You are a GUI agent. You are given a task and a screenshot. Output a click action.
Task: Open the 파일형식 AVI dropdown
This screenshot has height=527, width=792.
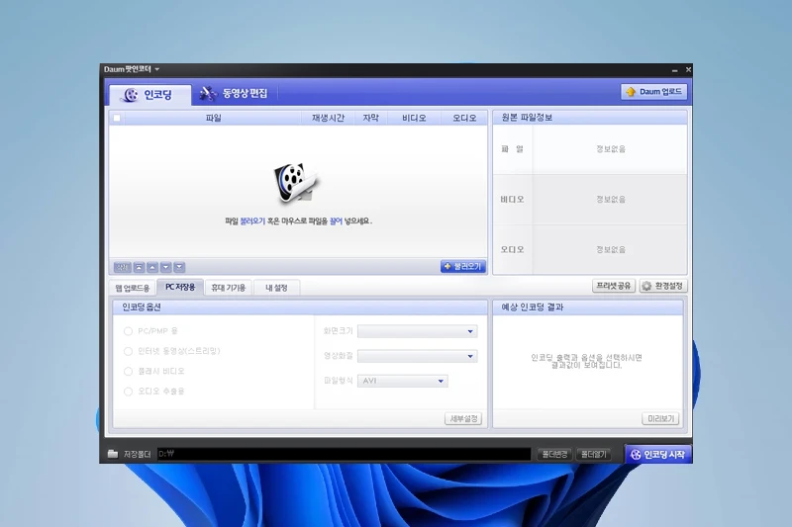coord(403,381)
